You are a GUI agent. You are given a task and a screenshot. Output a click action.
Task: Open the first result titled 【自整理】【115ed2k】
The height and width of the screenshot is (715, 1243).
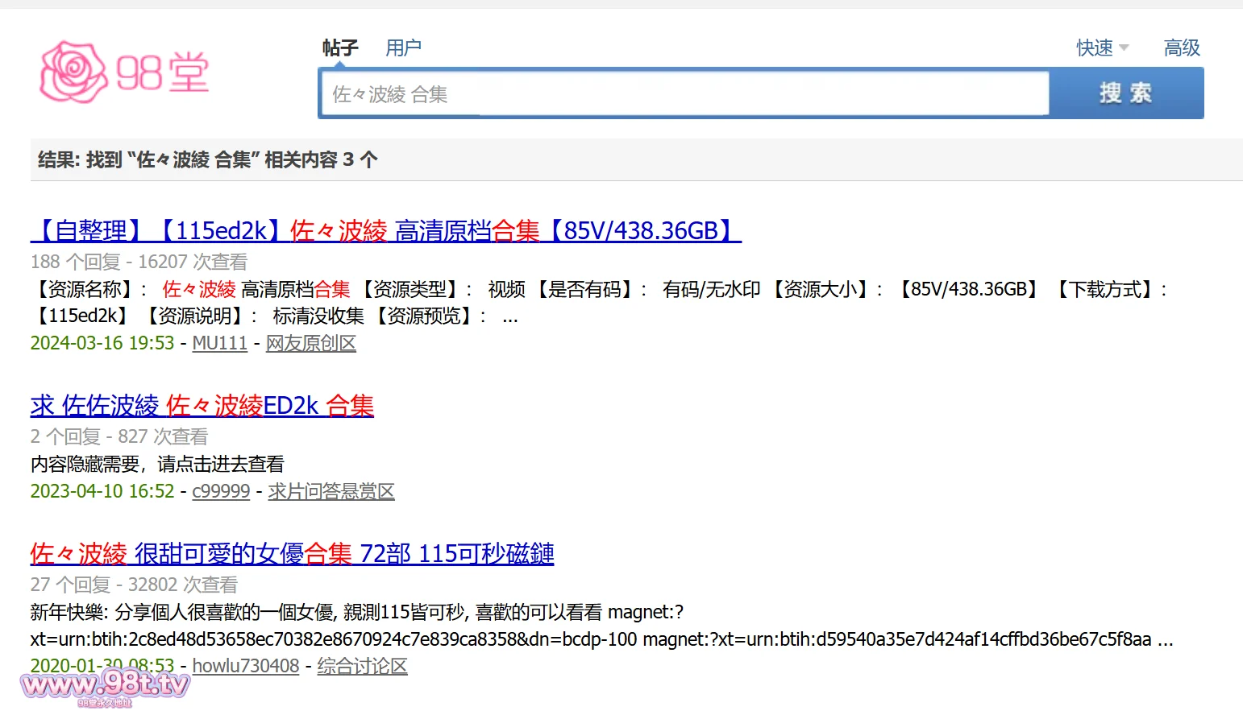click(x=385, y=231)
